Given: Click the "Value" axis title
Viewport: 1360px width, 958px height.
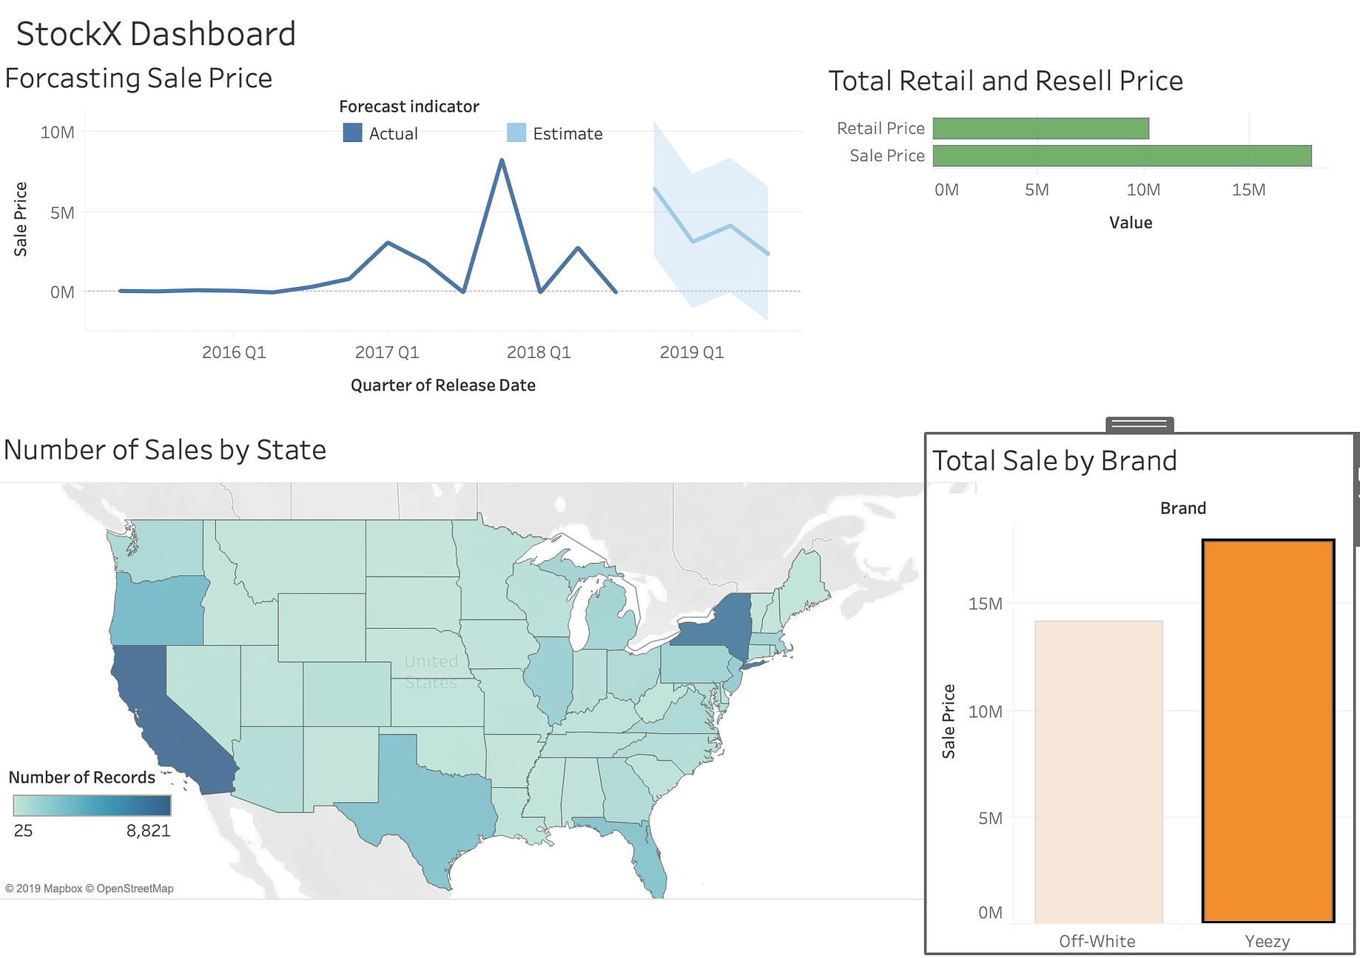Looking at the screenshot, I should [1131, 223].
